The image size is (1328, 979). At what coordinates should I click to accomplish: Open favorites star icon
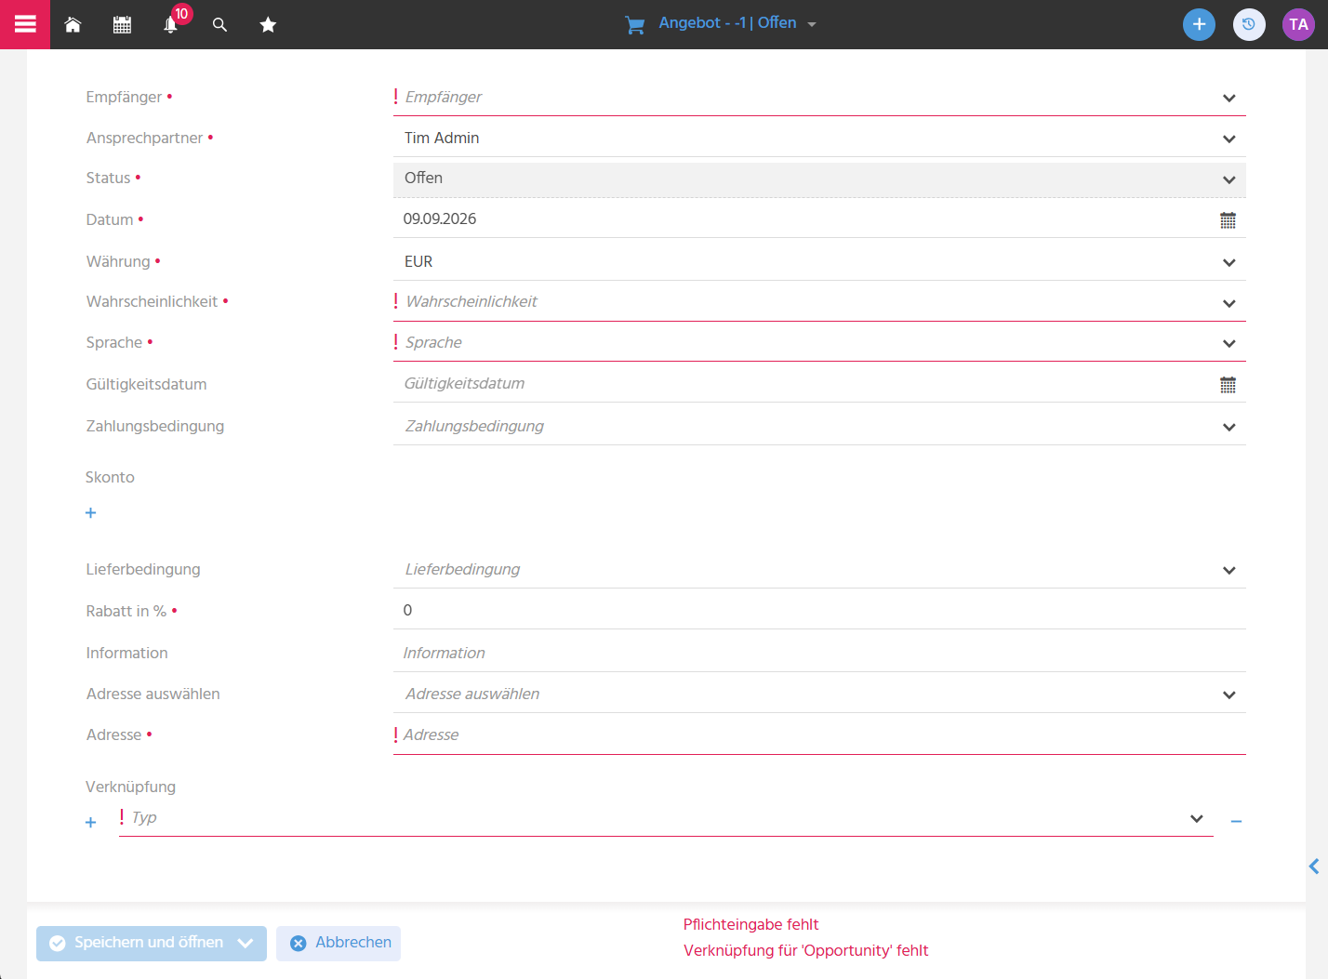pos(268,25)
